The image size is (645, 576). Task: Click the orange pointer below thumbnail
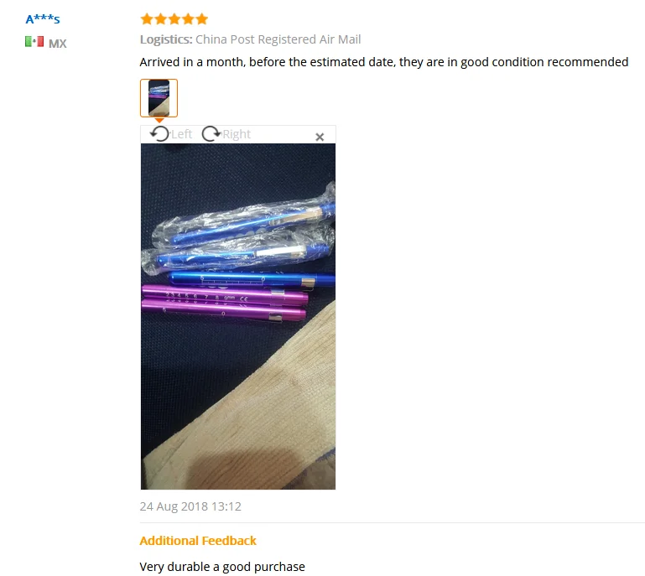coord(159,120)
